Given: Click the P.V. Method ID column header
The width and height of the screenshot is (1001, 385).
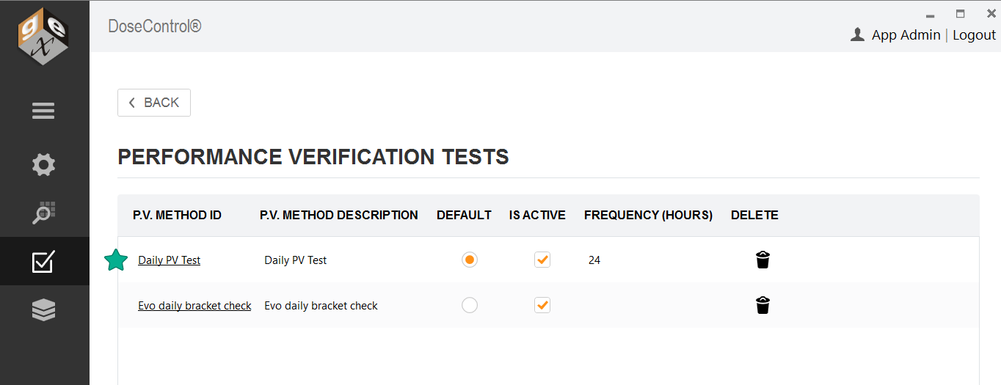Looking at the screenshot, I should point(177,215).
